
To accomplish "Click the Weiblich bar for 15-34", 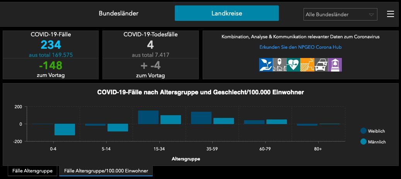I will tap(148, 118).
